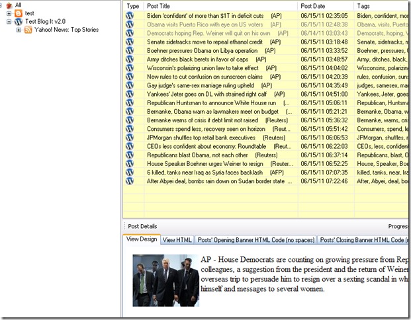411x320 pixels.
Task: Click tags cell starting 'killed, tanks, near'
Action: [382, 172]
